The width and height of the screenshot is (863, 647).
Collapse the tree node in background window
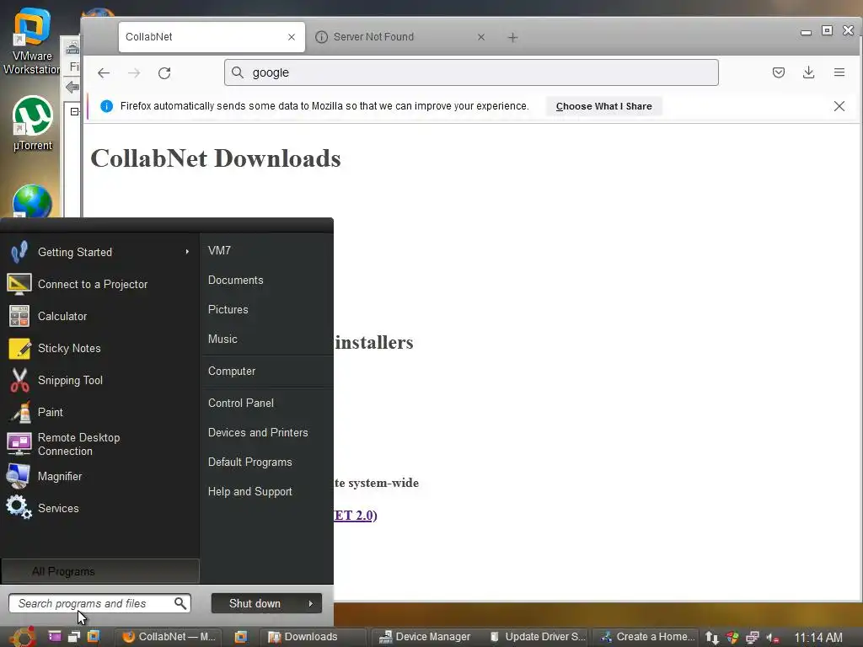pos(74,112)
